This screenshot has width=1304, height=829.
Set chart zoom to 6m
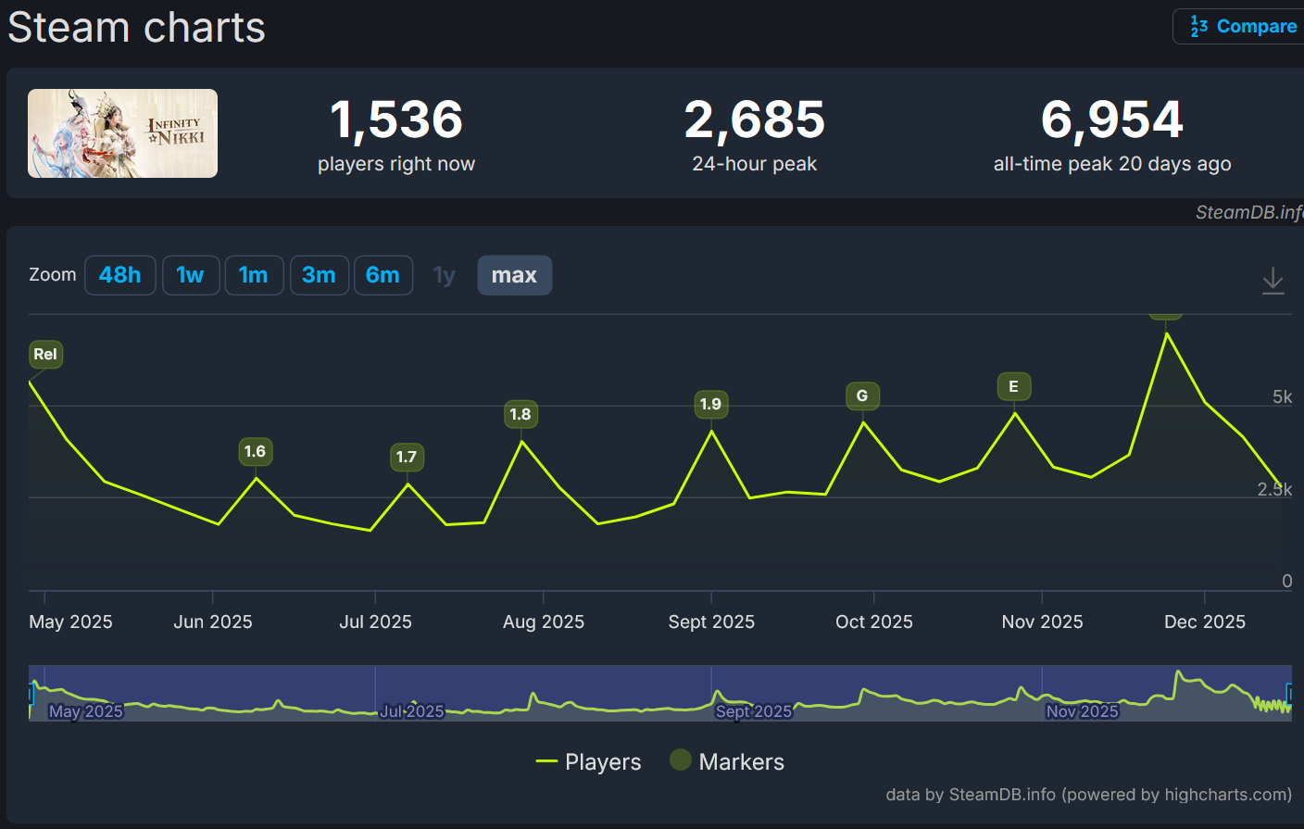point(383,275)
